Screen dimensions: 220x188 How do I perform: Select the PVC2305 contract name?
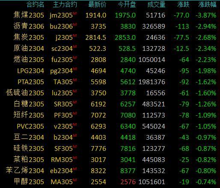point(30,126)
